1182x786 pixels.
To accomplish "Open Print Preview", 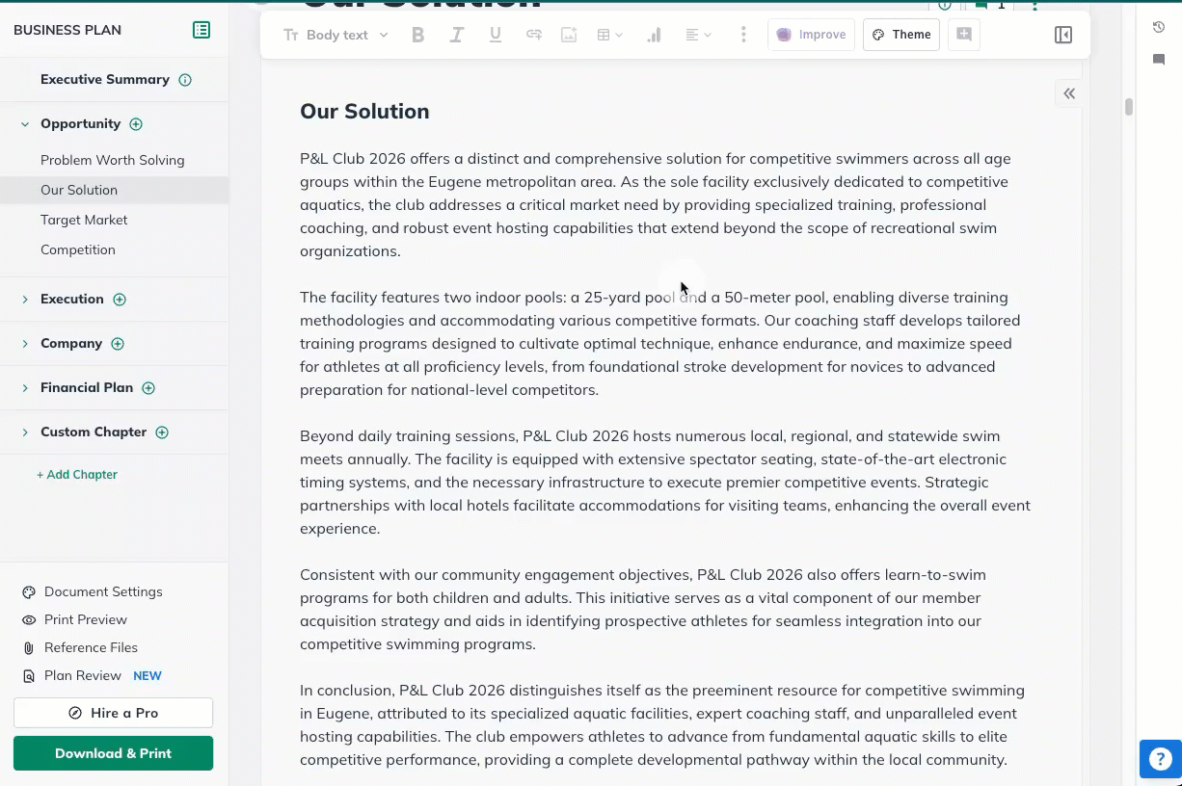I will point(86,619).
